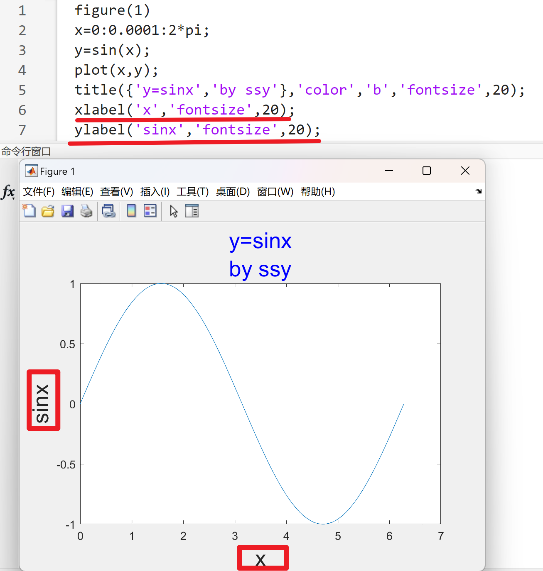Click line number 5 in the editor gutter

(x=22, y=90)
